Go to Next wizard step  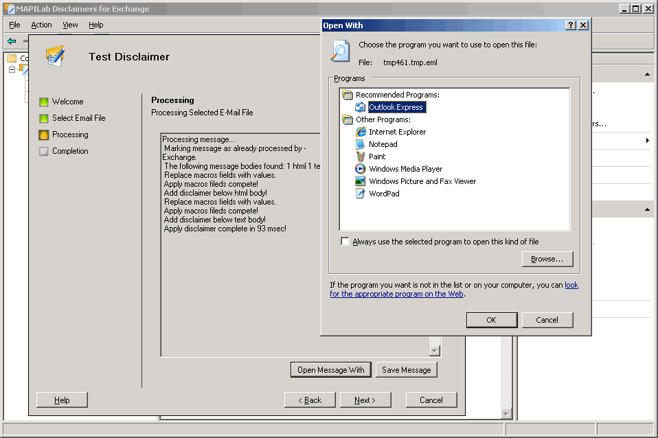tap(365, 400)
